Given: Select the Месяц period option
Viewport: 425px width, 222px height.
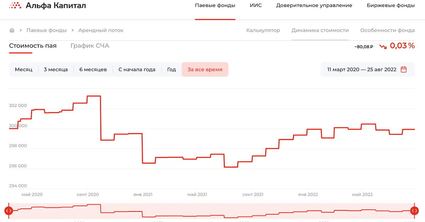Looking at the screenshot, I should click(x=24, y=69).
